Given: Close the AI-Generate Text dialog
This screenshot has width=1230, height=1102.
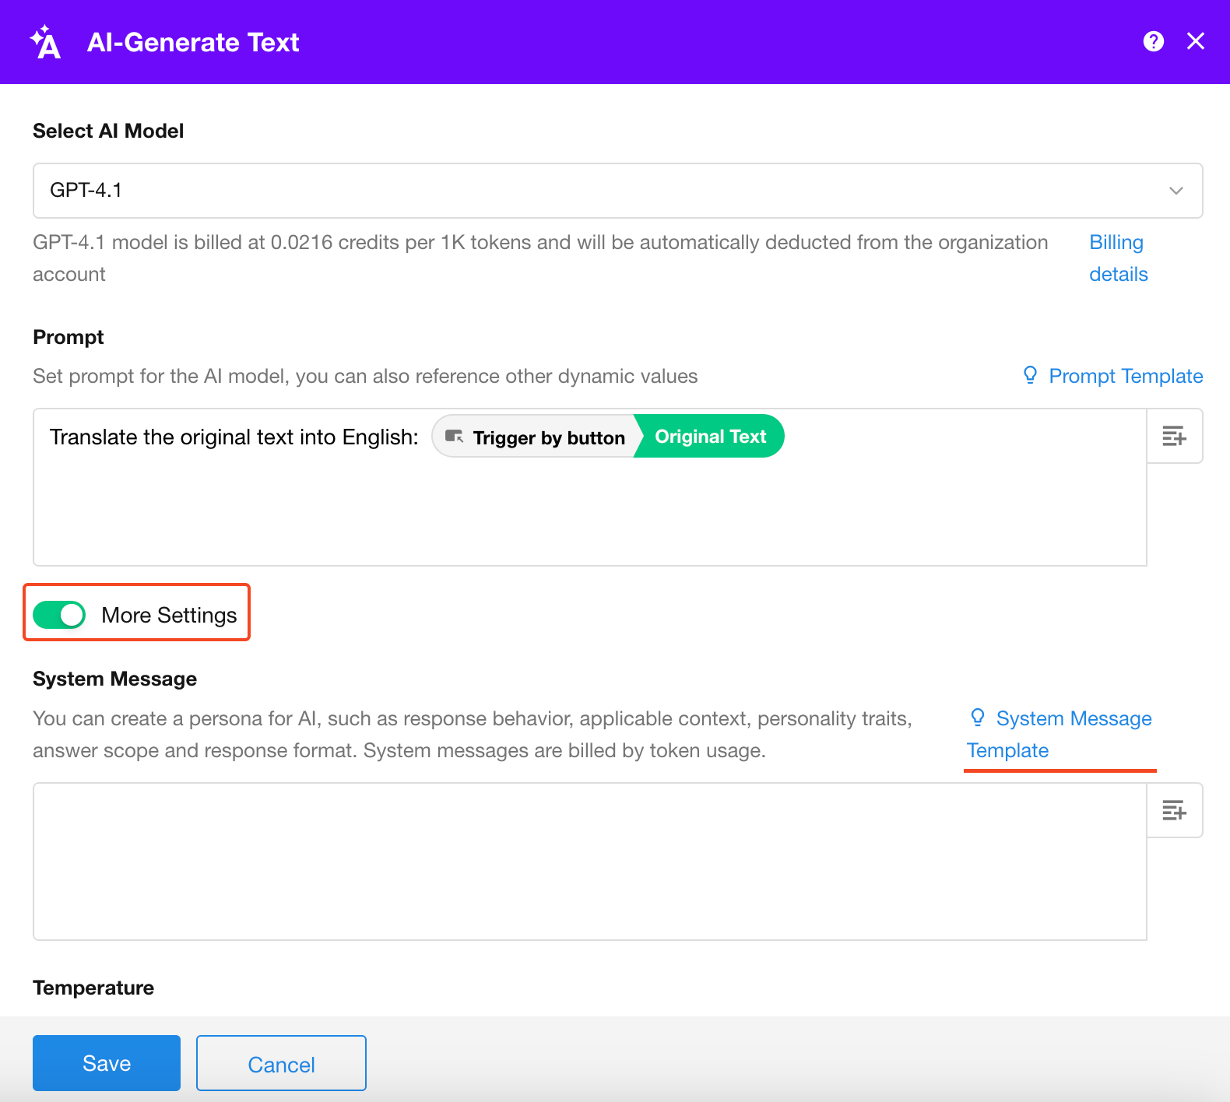Looking at the screenshot, I should point(1195,41).
